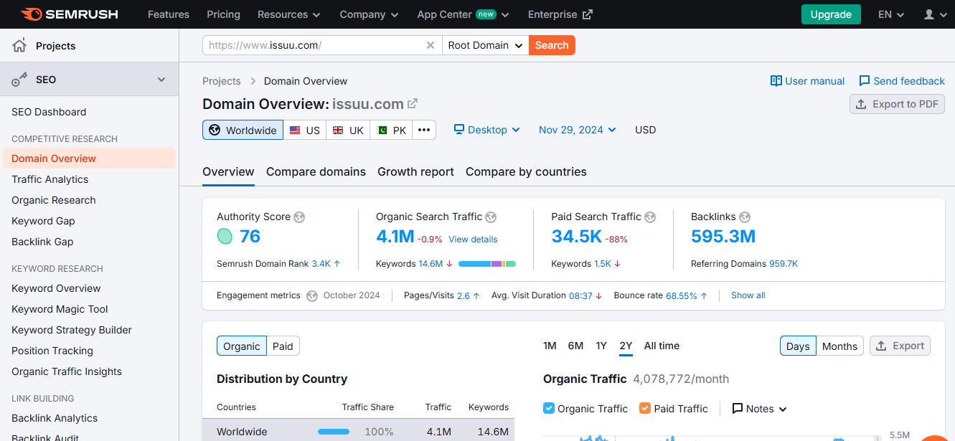Open Keyword Magic Tool in sidebar
Viewport: 955px width, 441px height.
click(x=60, y=309)
